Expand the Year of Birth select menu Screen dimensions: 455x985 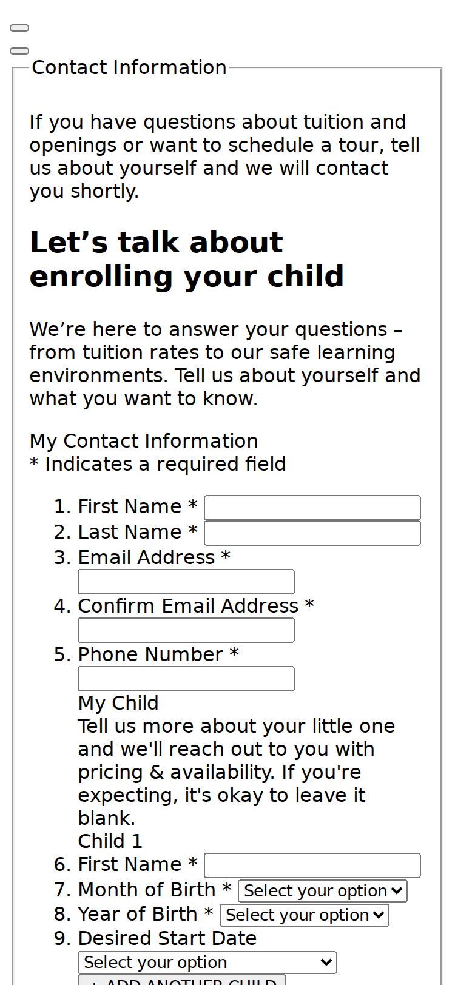tap(305, 915)
